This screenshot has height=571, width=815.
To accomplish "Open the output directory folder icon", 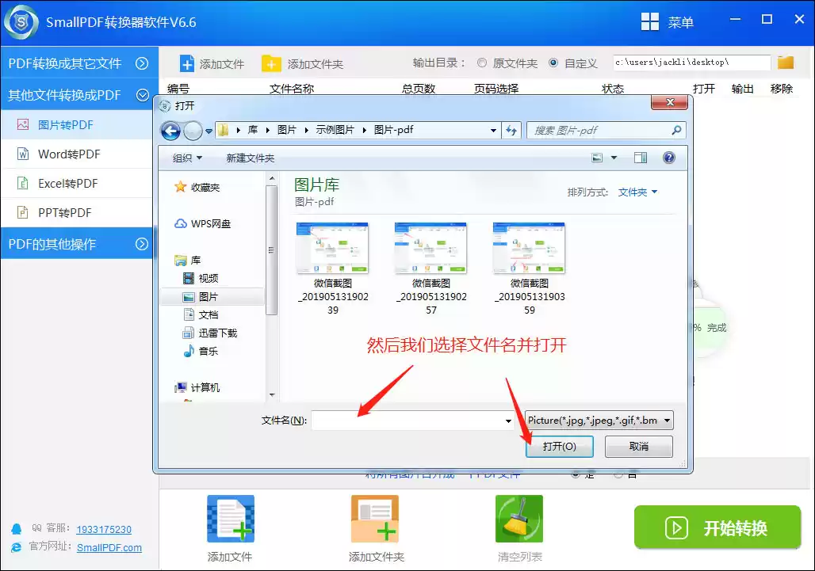I will [x=785, y=63].
